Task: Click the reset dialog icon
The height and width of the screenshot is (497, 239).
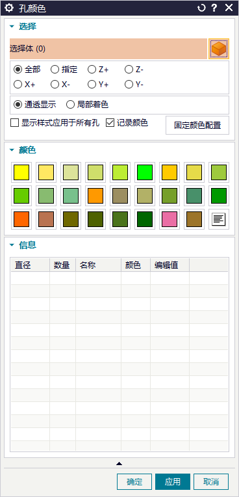Action: pyautogui.click(x=201, y=8)
